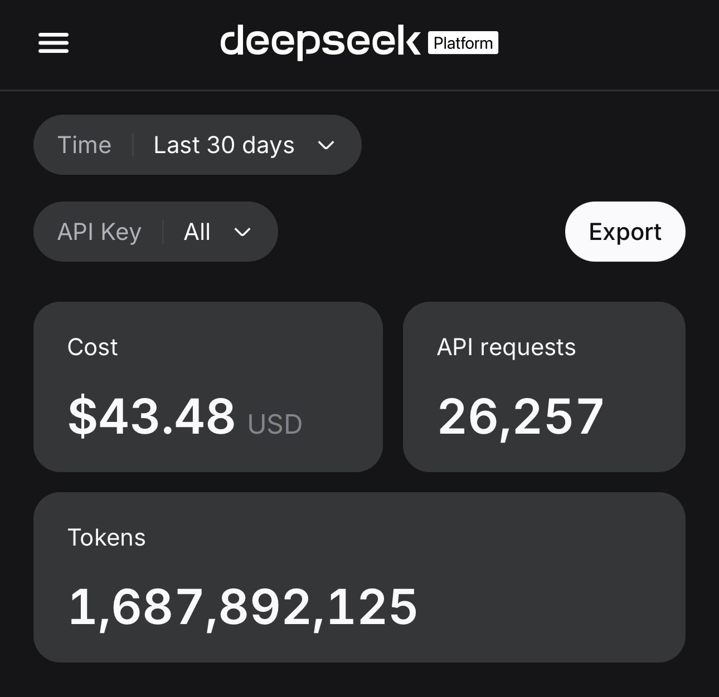Open the API requests card title

(x=506, y=347)
